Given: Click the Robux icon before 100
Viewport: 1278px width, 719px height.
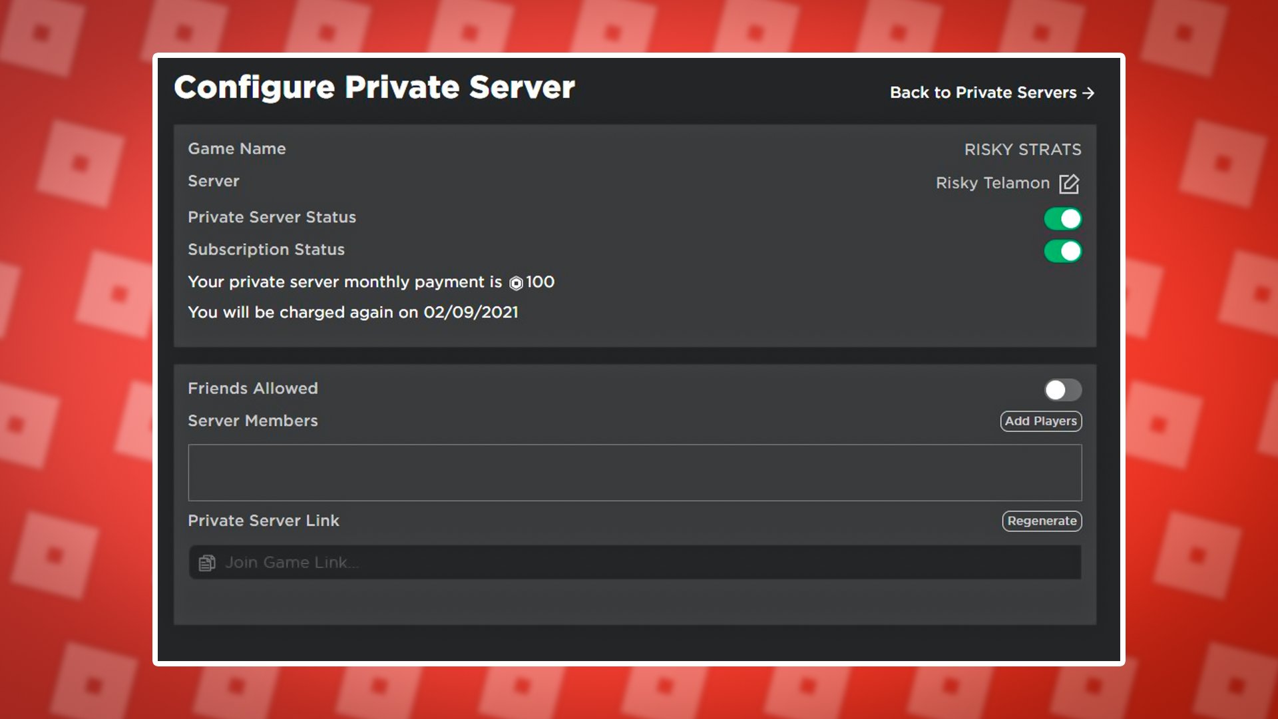Looking at the screenshot, I should coord(516,283).
